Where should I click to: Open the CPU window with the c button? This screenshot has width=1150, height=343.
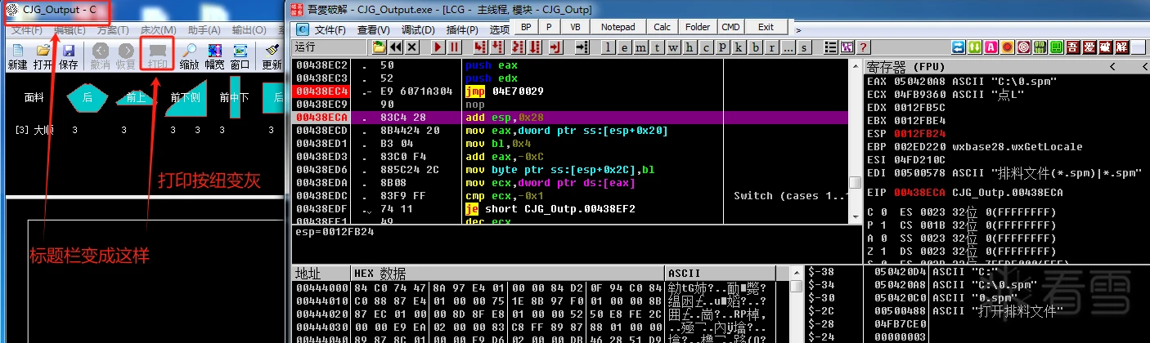[x=705, y=47]
